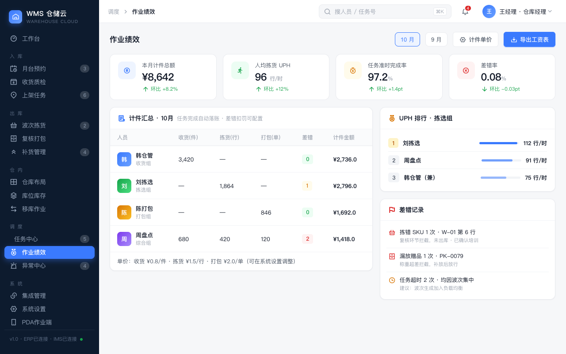The image size is (566, 354).
Task: Expand the 王经理 user menu chevron
Action: [550, 12]
